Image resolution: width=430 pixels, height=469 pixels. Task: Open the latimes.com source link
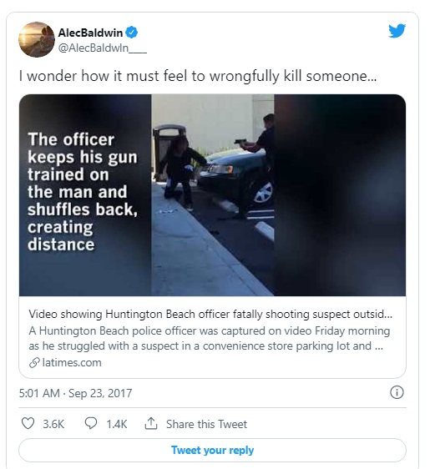click(72, 362)
